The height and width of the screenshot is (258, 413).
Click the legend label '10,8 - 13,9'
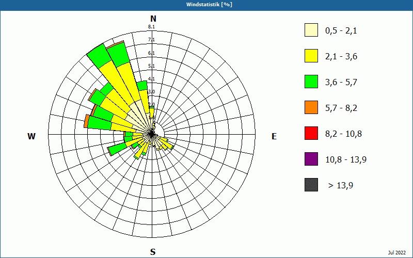coord(346,160)
